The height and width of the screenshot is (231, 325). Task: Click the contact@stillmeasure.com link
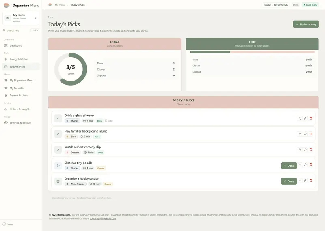(x=103, y=218)
